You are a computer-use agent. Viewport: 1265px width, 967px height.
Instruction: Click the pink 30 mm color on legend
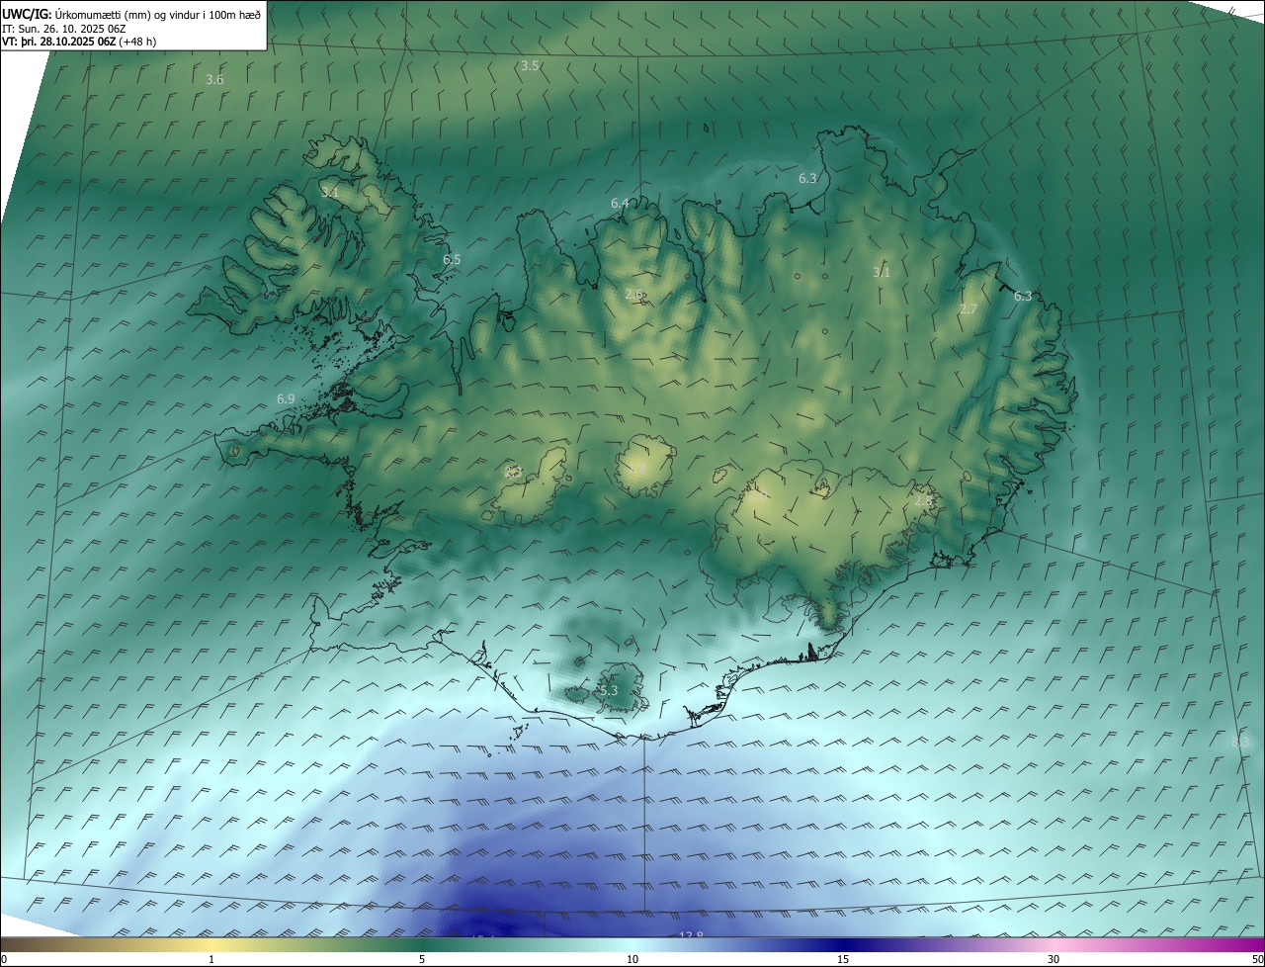(x=1054, y=946)
